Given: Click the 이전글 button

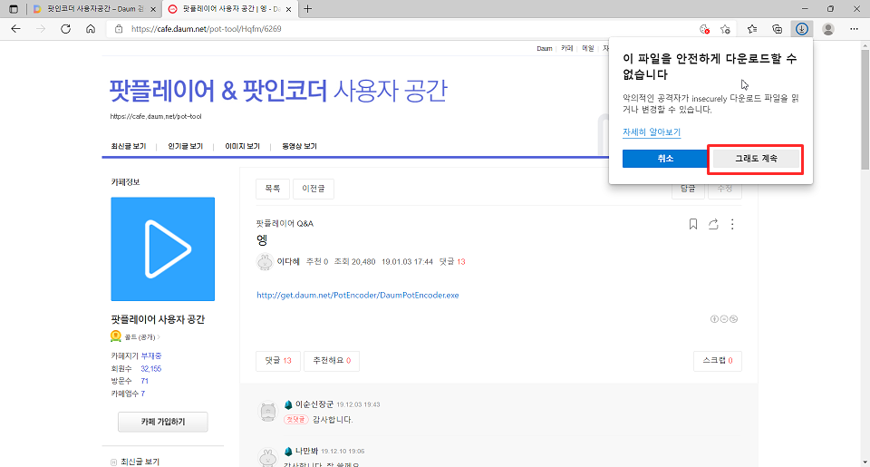Looking at the screenshot, I should (x=314, y=189).
